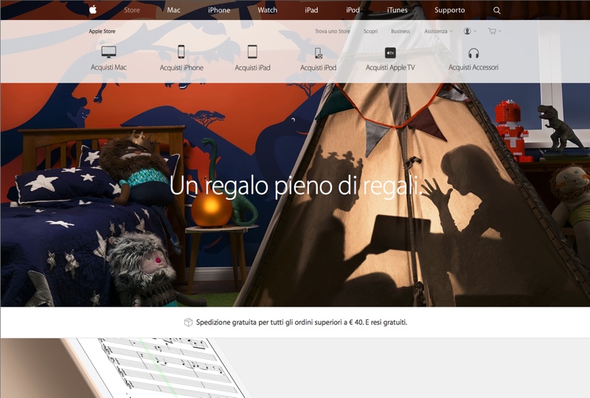Click the Apple TV icon
This screenshot has width=590, height=398.
[390, 52]
